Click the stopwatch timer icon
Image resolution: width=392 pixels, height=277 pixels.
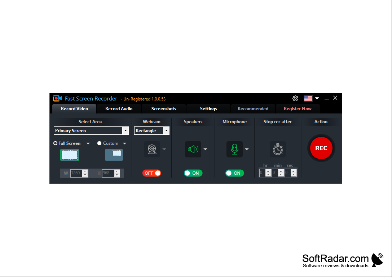(278, 149)
